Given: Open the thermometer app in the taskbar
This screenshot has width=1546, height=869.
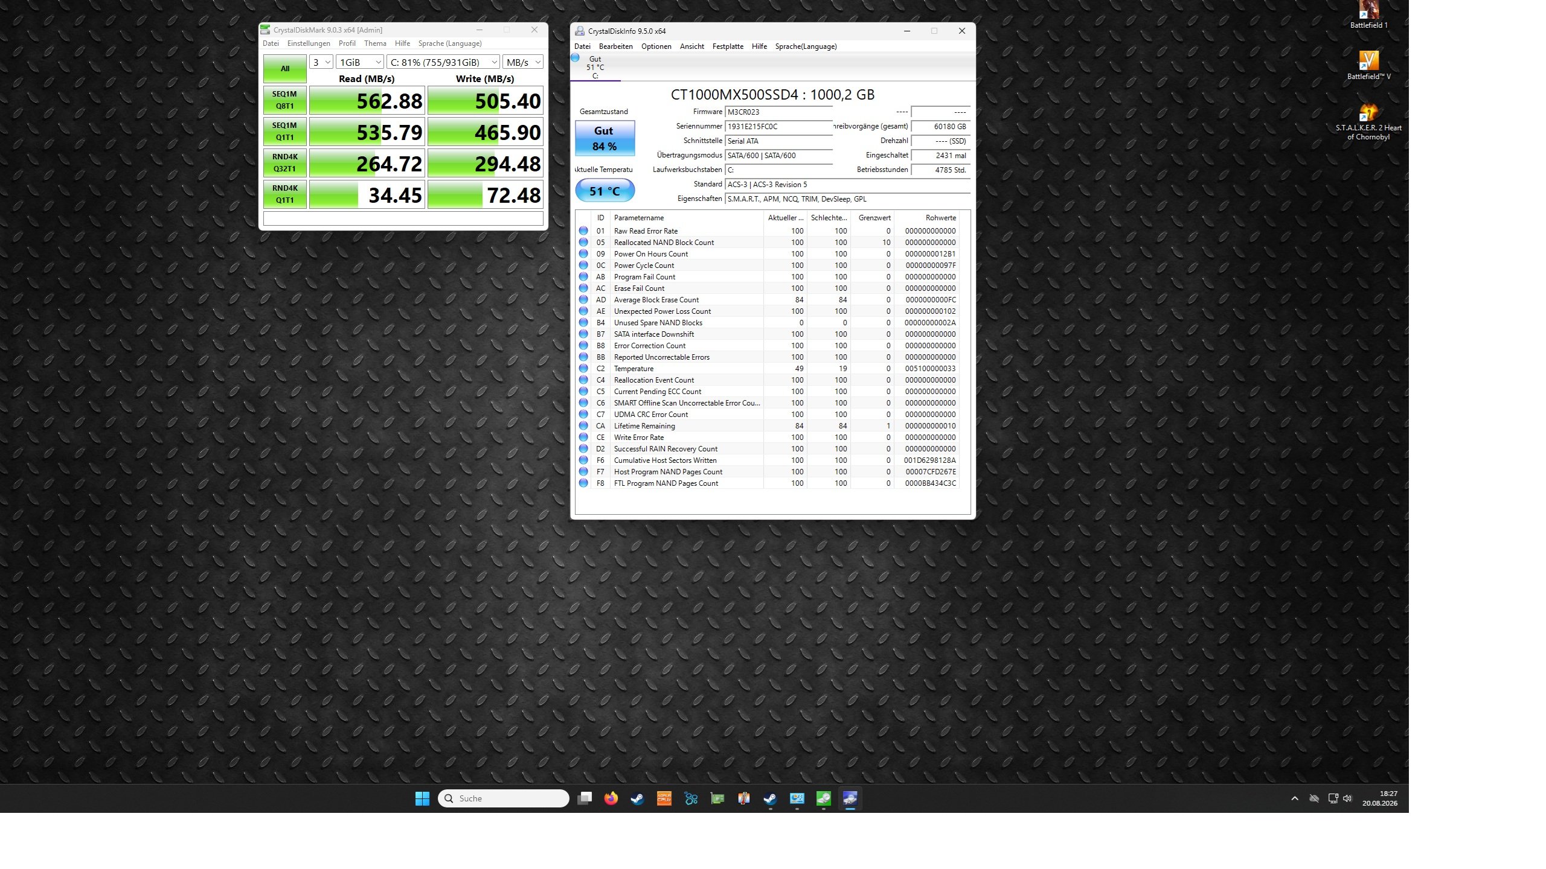Looking at the screenshot, I should coord(743,798).
